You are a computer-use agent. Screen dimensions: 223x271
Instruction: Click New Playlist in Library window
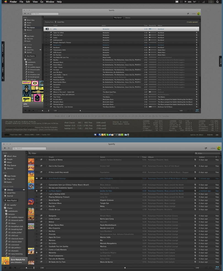tap(11, 200)
